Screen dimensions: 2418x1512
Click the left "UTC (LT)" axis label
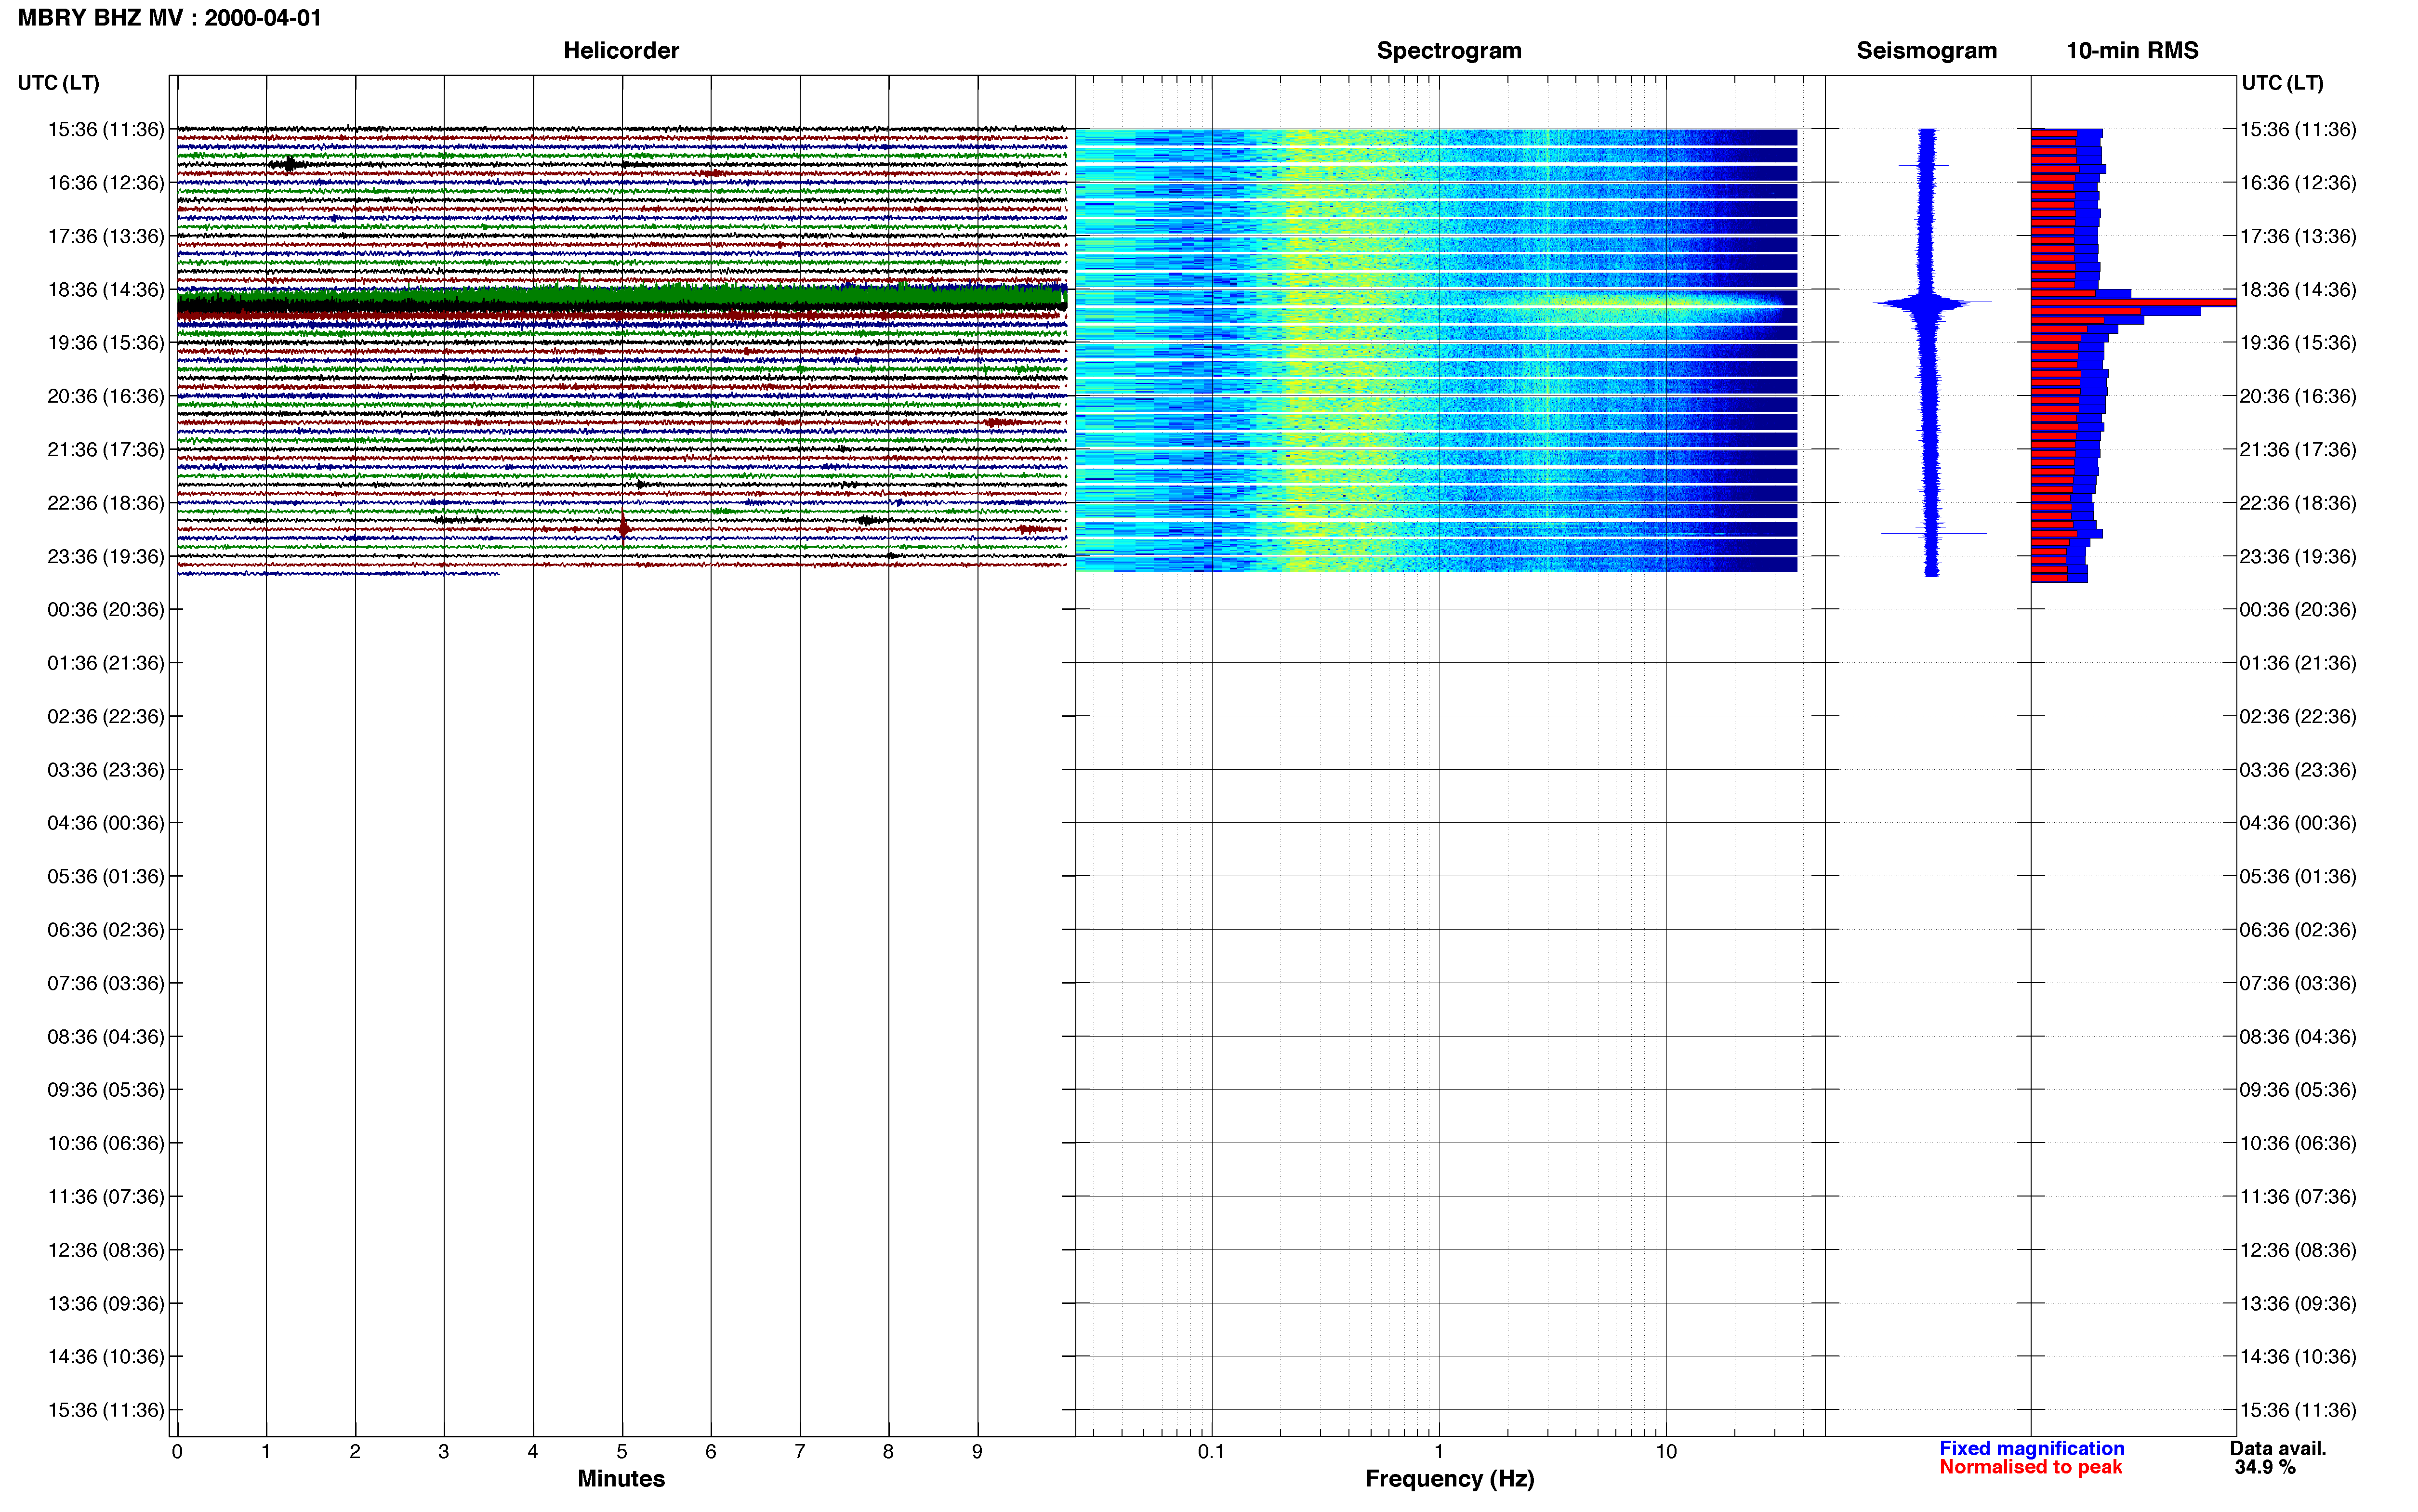point(59,83)
